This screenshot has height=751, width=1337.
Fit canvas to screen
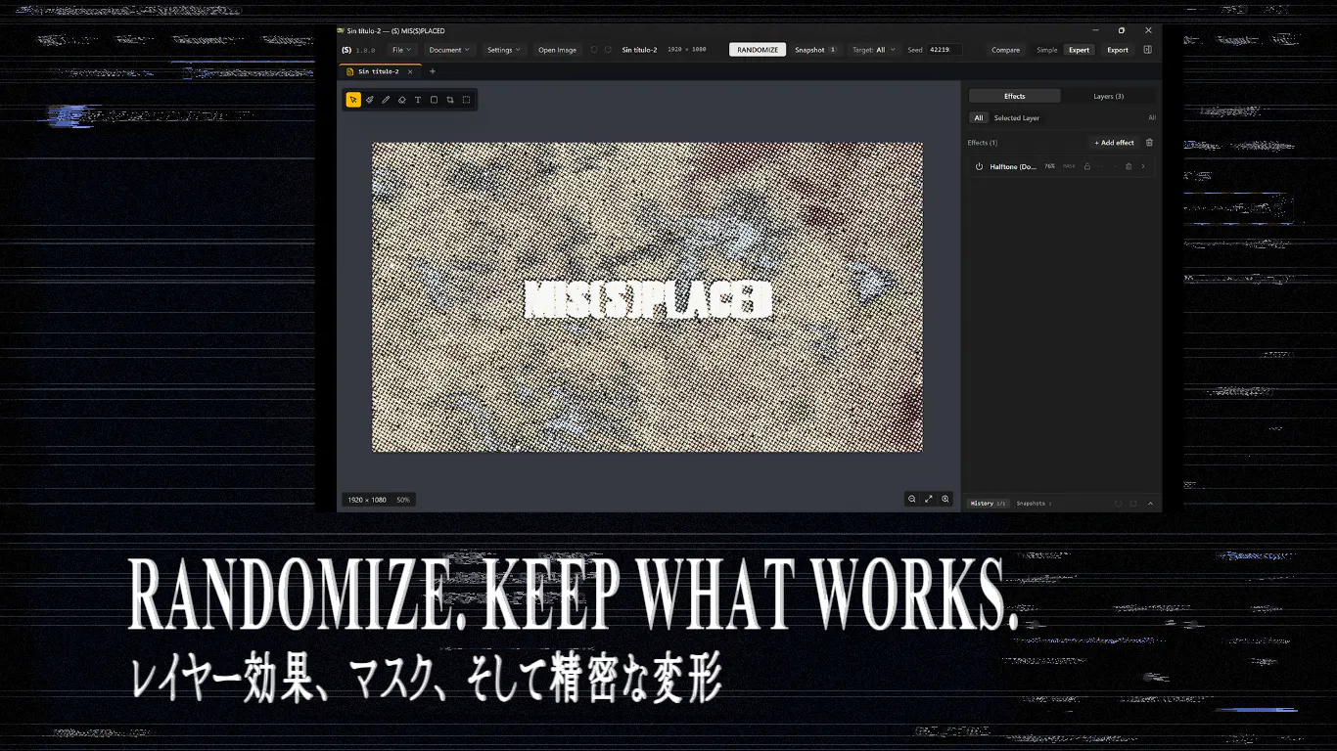pos(929,499)
